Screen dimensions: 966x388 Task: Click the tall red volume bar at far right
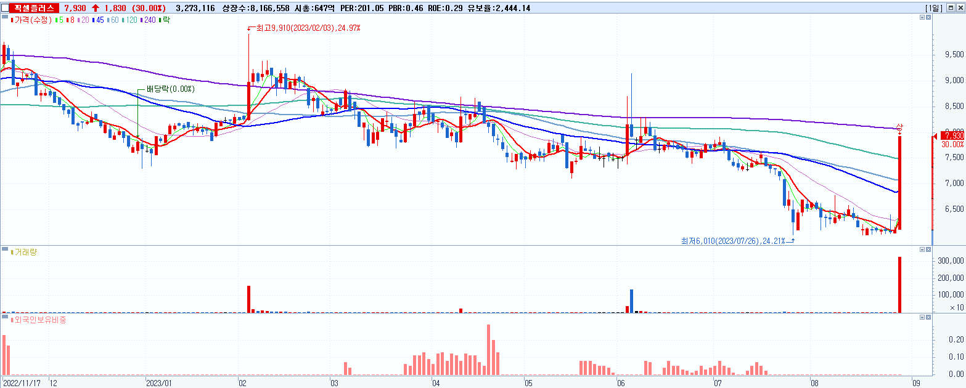[899, 285]
